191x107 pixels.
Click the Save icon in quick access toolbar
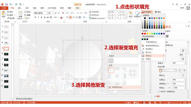(x=7, y=5)
